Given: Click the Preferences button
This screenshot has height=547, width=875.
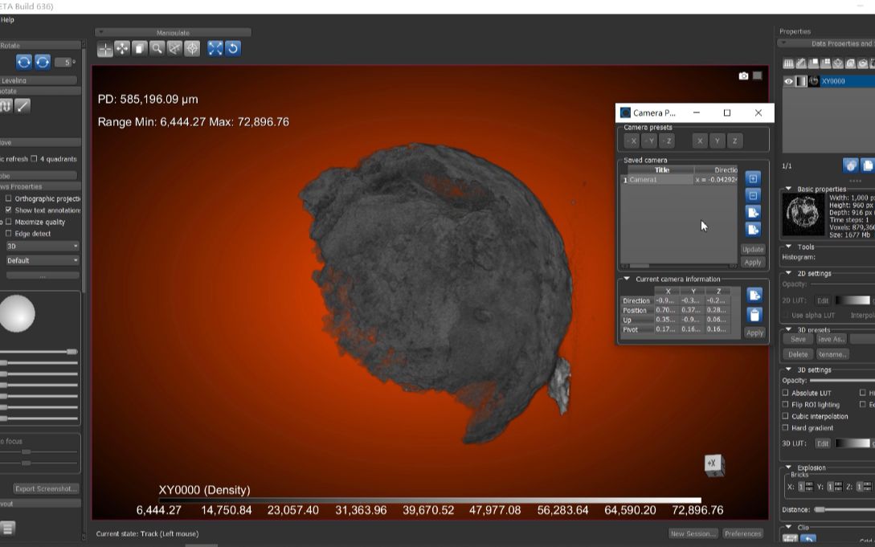Looking at the screenshot, I should [742, 533].
